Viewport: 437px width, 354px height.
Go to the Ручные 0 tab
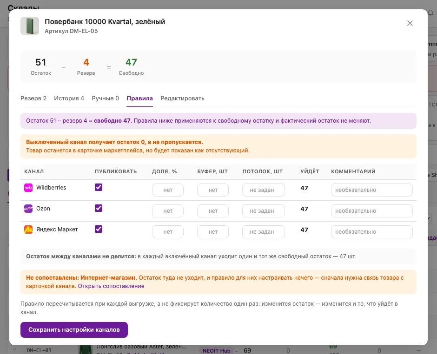point(106,98)
